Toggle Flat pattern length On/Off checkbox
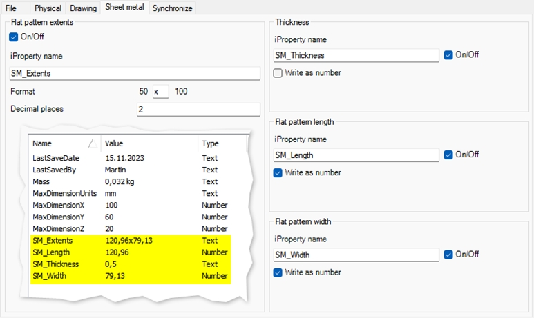Viewport: 534px width, 318px height. 448,155
